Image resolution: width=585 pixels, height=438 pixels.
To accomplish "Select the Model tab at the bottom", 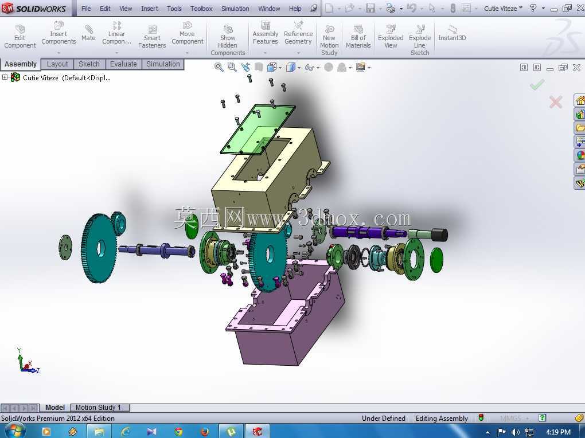I will [55, 408].
